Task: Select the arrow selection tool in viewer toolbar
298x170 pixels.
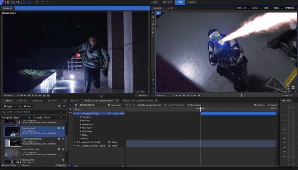Action: 153,13
